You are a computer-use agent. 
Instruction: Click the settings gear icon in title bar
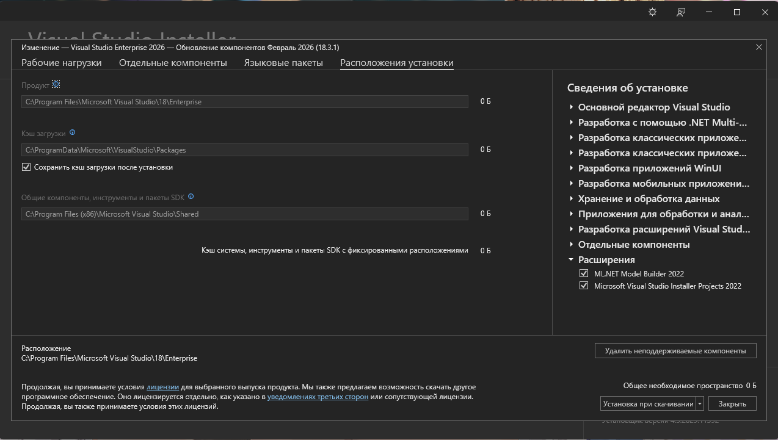click(x=652, y=12)
